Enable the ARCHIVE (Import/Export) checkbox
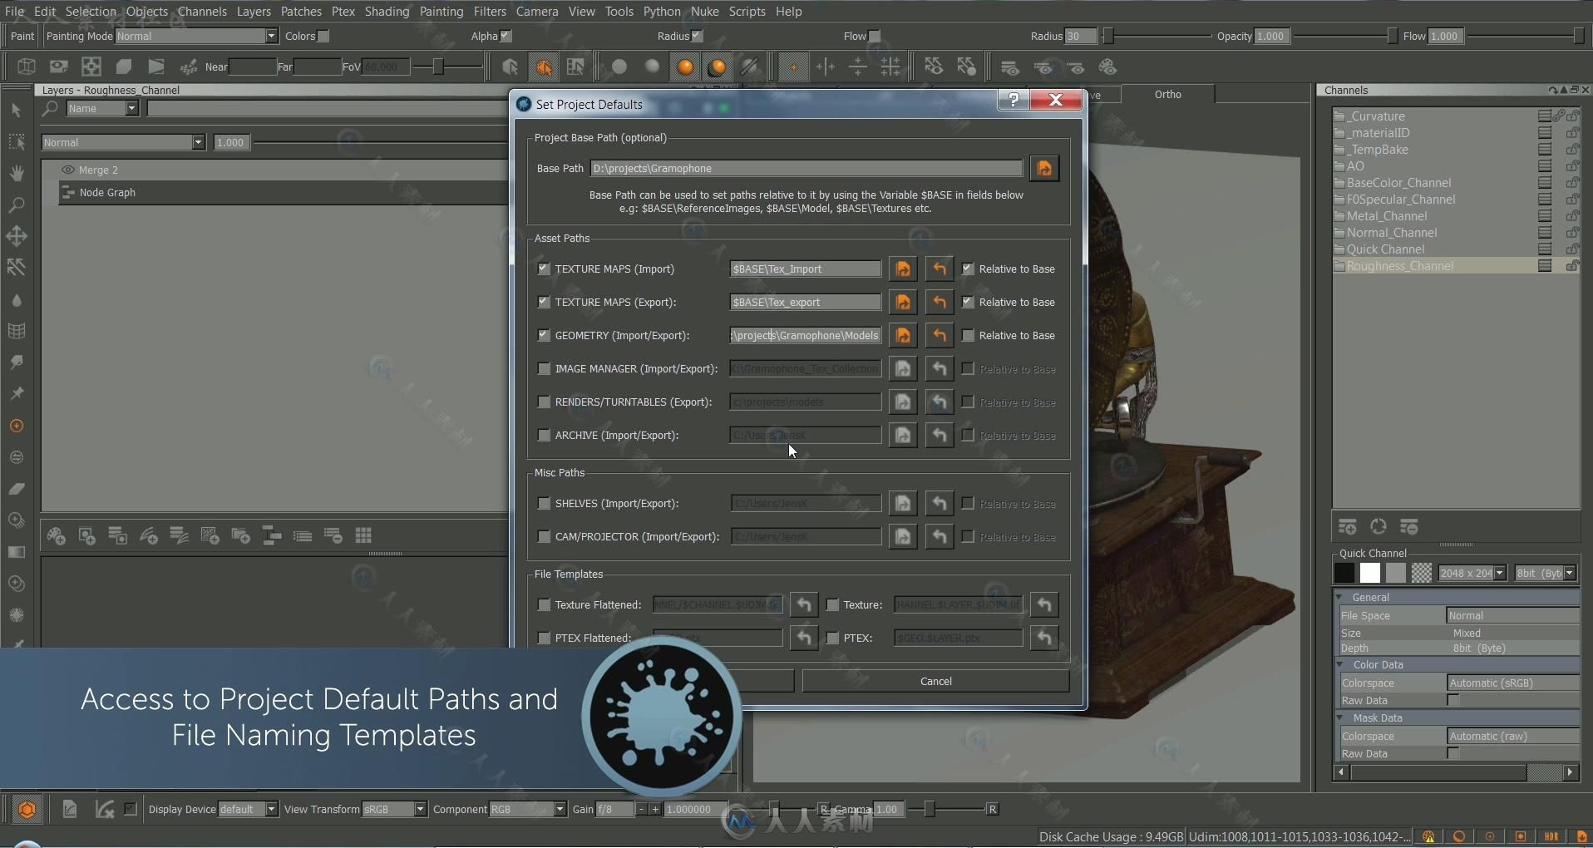Image resolution: width=1593 pixels, height=848 pixels. [544, 436]
